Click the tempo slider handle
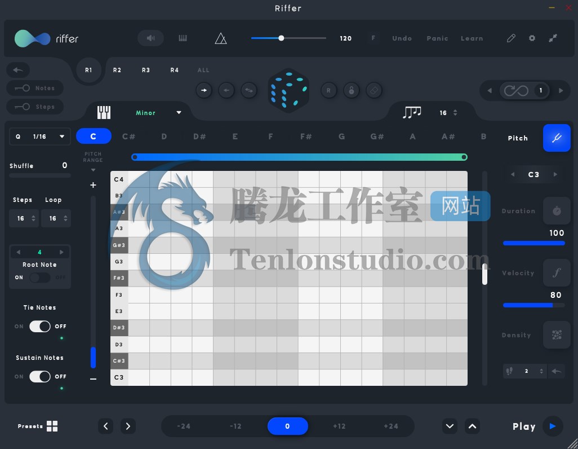Image resolution: width=578 pixels, height=449 pixels. [x=281, y=38]
